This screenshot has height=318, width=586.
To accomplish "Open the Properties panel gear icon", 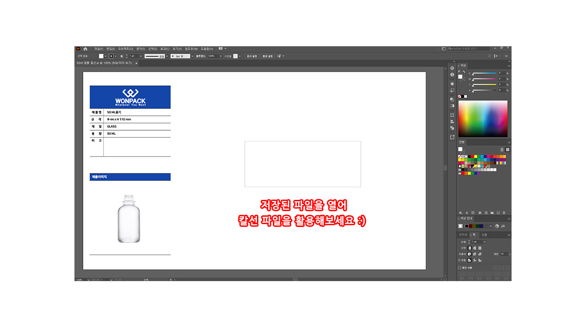I will 452,68.
